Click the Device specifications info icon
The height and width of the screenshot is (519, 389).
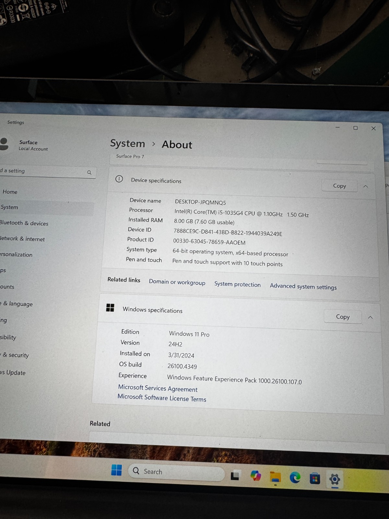point(119,179)
